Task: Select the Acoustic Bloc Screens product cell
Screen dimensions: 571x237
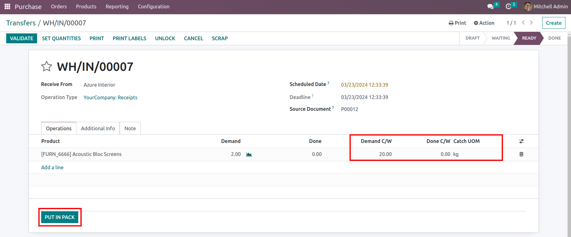Action: 81,154
